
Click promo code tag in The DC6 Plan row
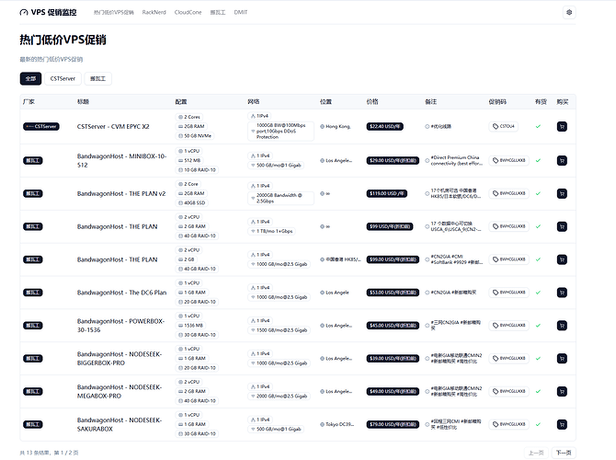tap(508, 293)
